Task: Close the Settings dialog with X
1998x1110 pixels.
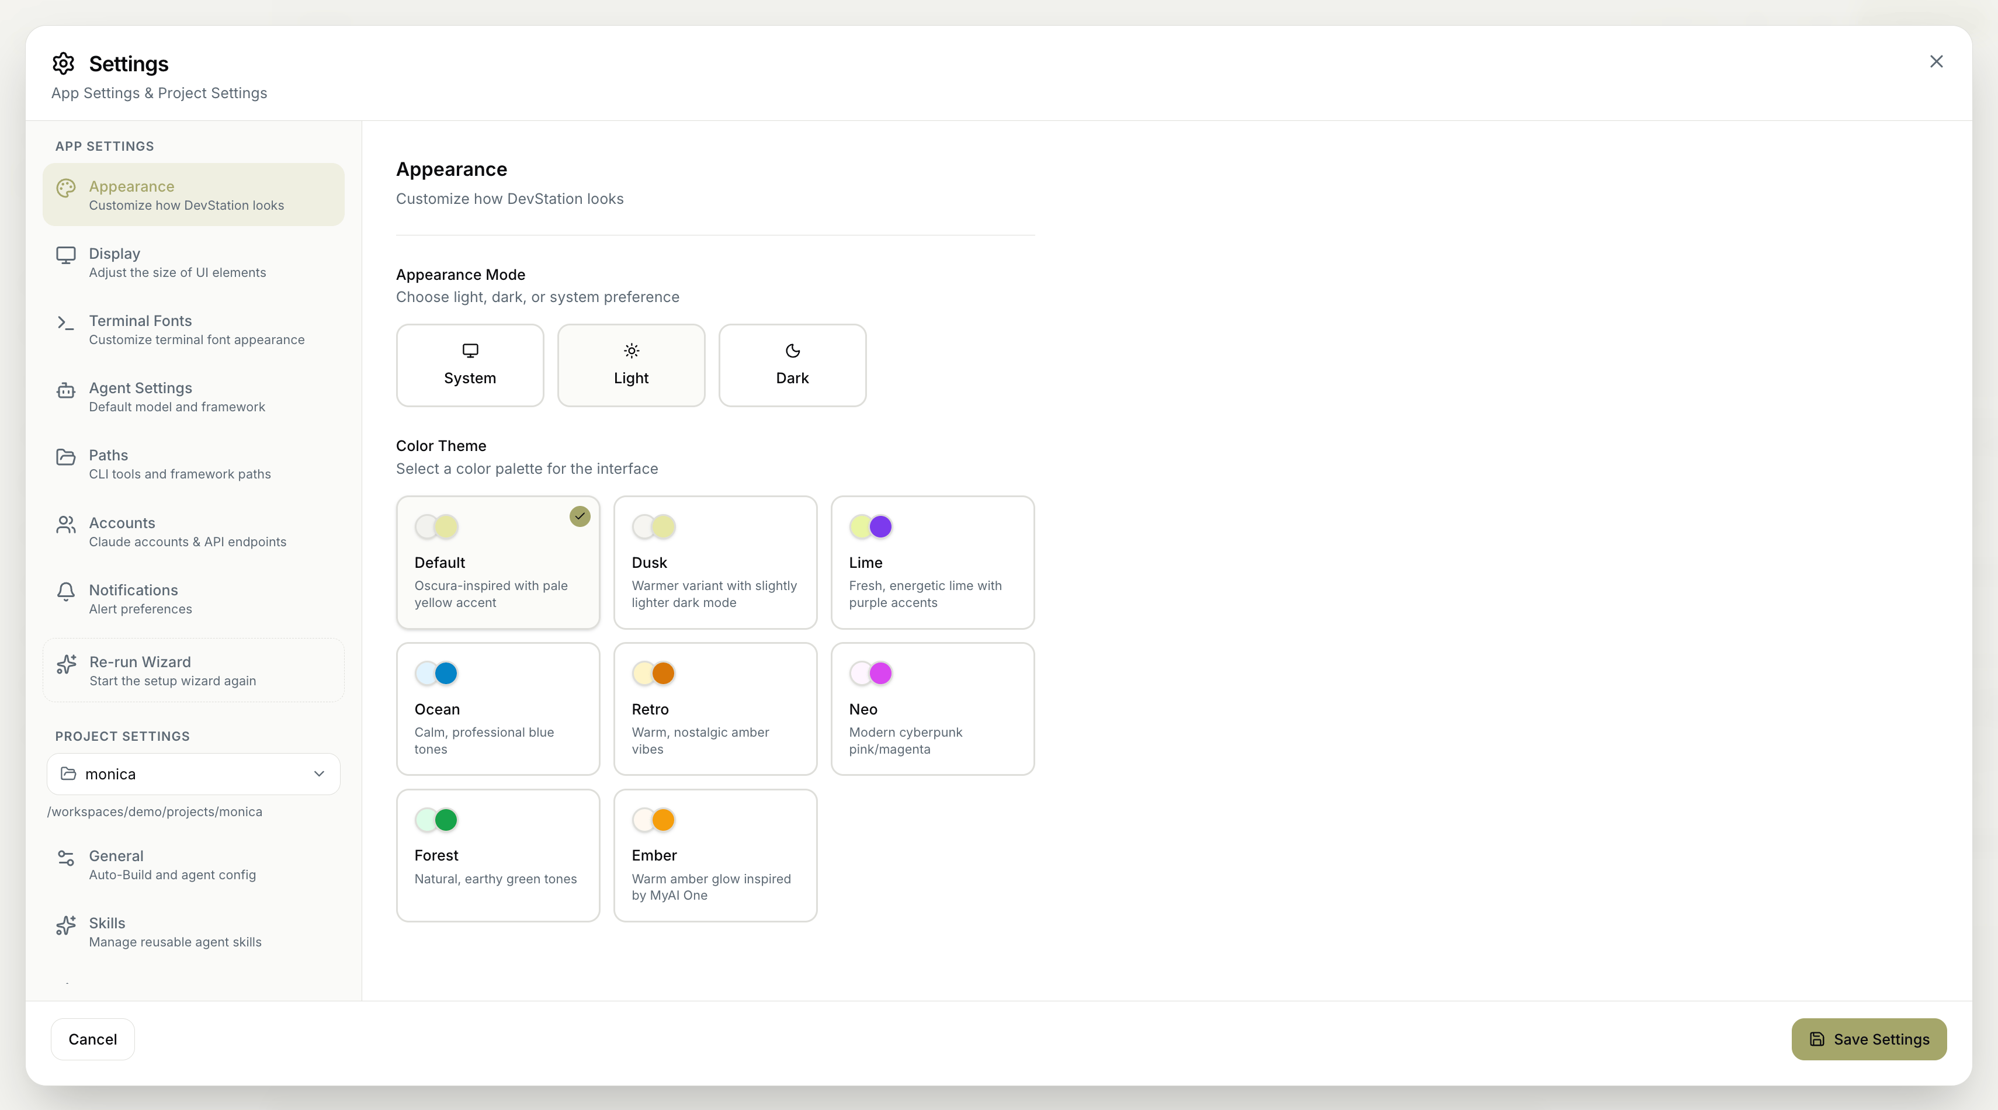Action: click(x=1936, y=61)
